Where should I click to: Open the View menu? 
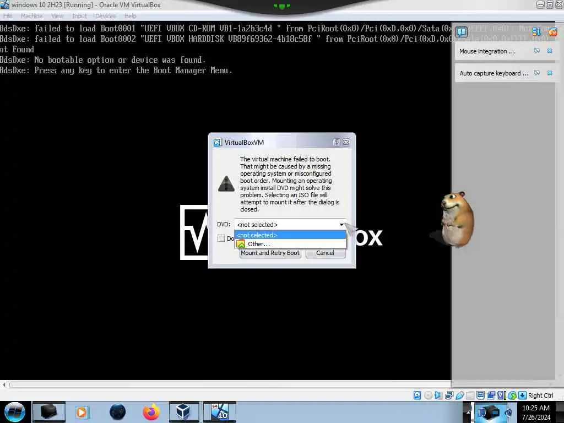[x=57, y=16]
